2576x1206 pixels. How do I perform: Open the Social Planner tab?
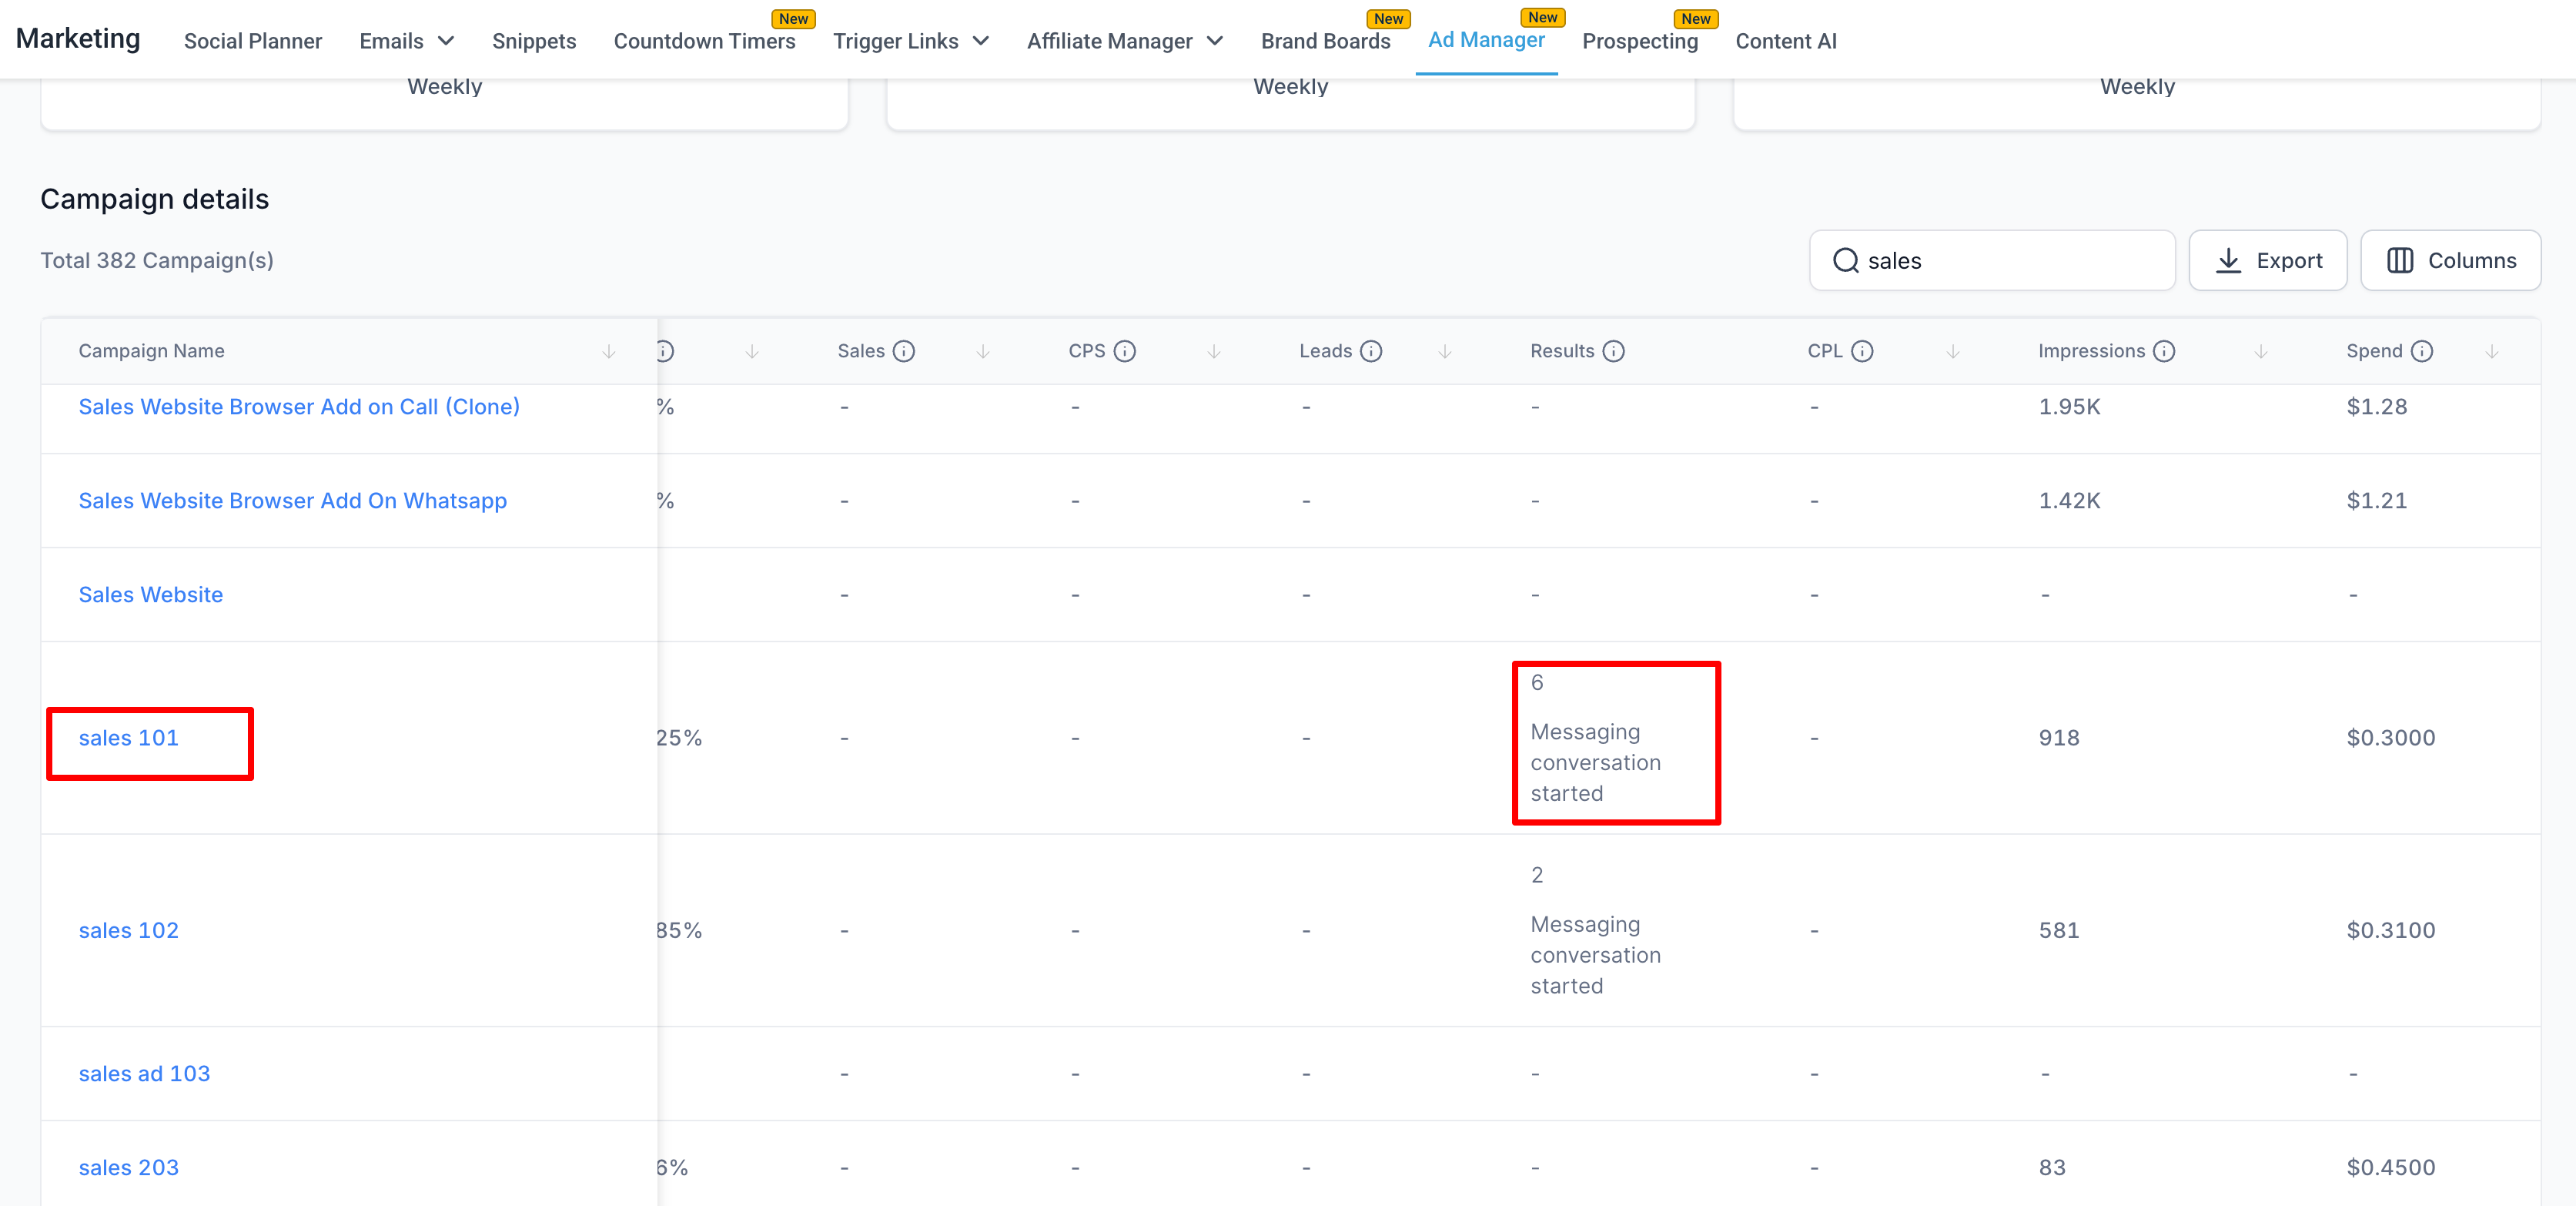click(252, 41)
